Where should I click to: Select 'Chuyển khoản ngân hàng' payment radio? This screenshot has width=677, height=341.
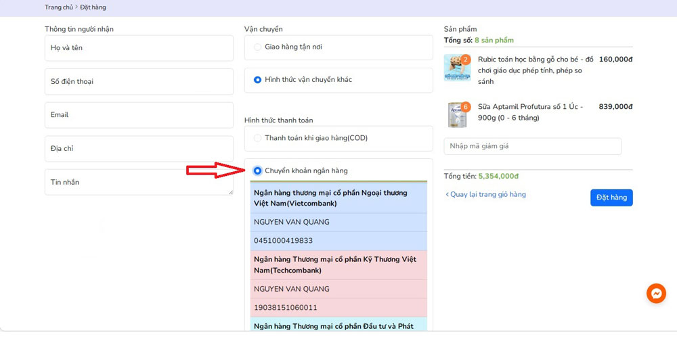(x=257, y=171)
